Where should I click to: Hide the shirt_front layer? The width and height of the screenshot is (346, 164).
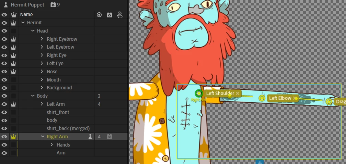click(x=4, y=112)
